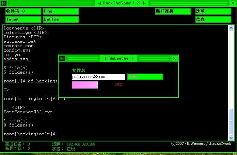Open the 收件箱 inbox button
237x155 pixels.
click(23, 11)
